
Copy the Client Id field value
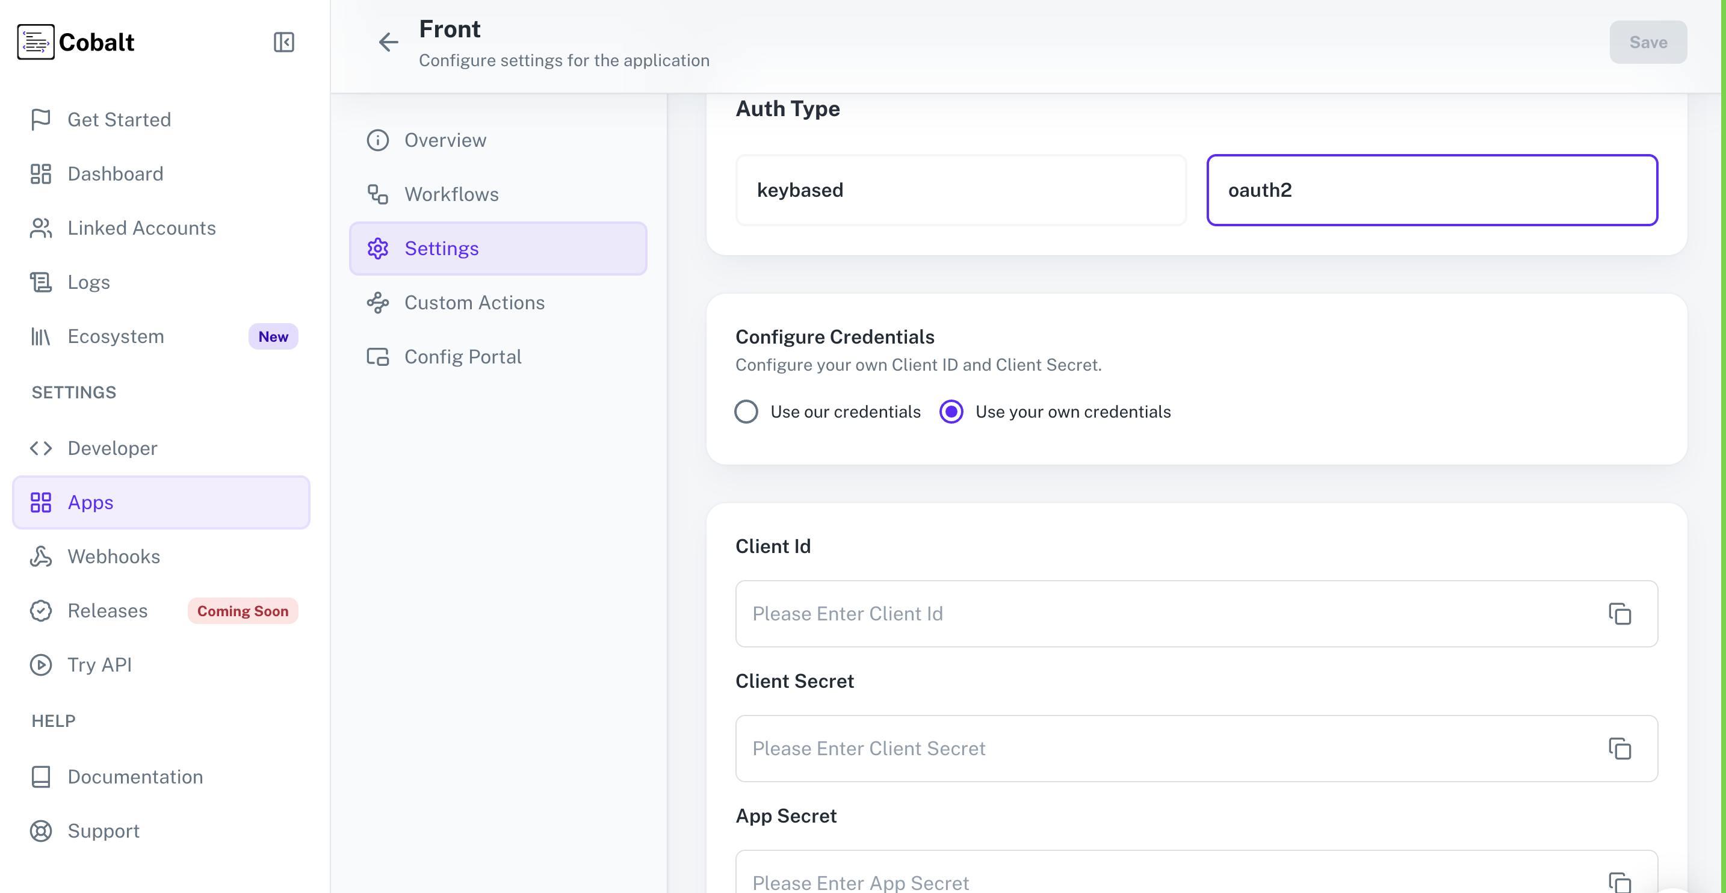[x=1620, y=614]
